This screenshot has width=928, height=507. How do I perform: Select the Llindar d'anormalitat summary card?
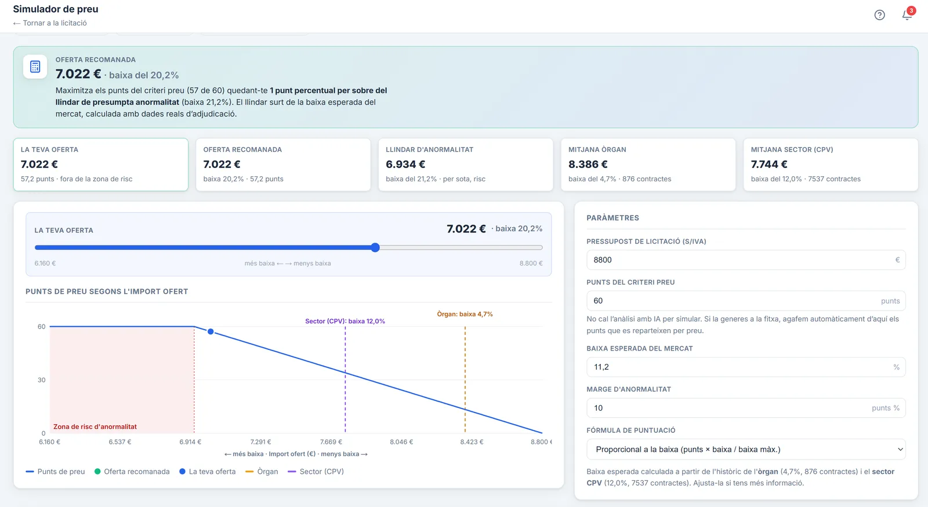[466, 165]
